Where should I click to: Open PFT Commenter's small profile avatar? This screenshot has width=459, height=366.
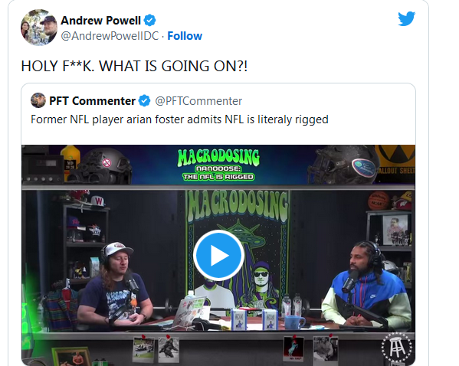[38, 100]
